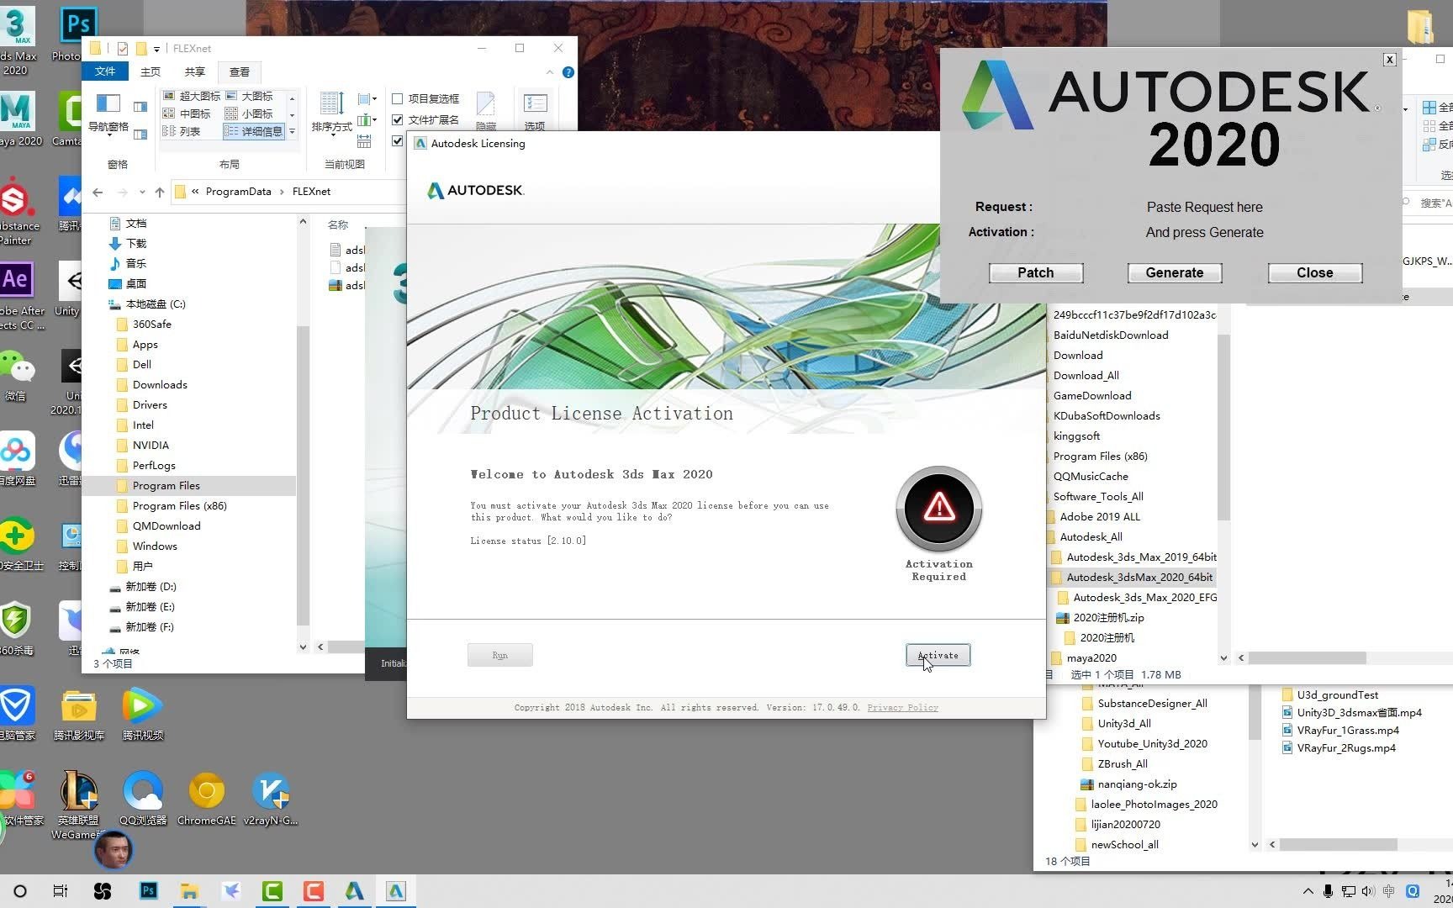Choose the 大图标 layout option
1453x908 pixels.
point(250,96)
